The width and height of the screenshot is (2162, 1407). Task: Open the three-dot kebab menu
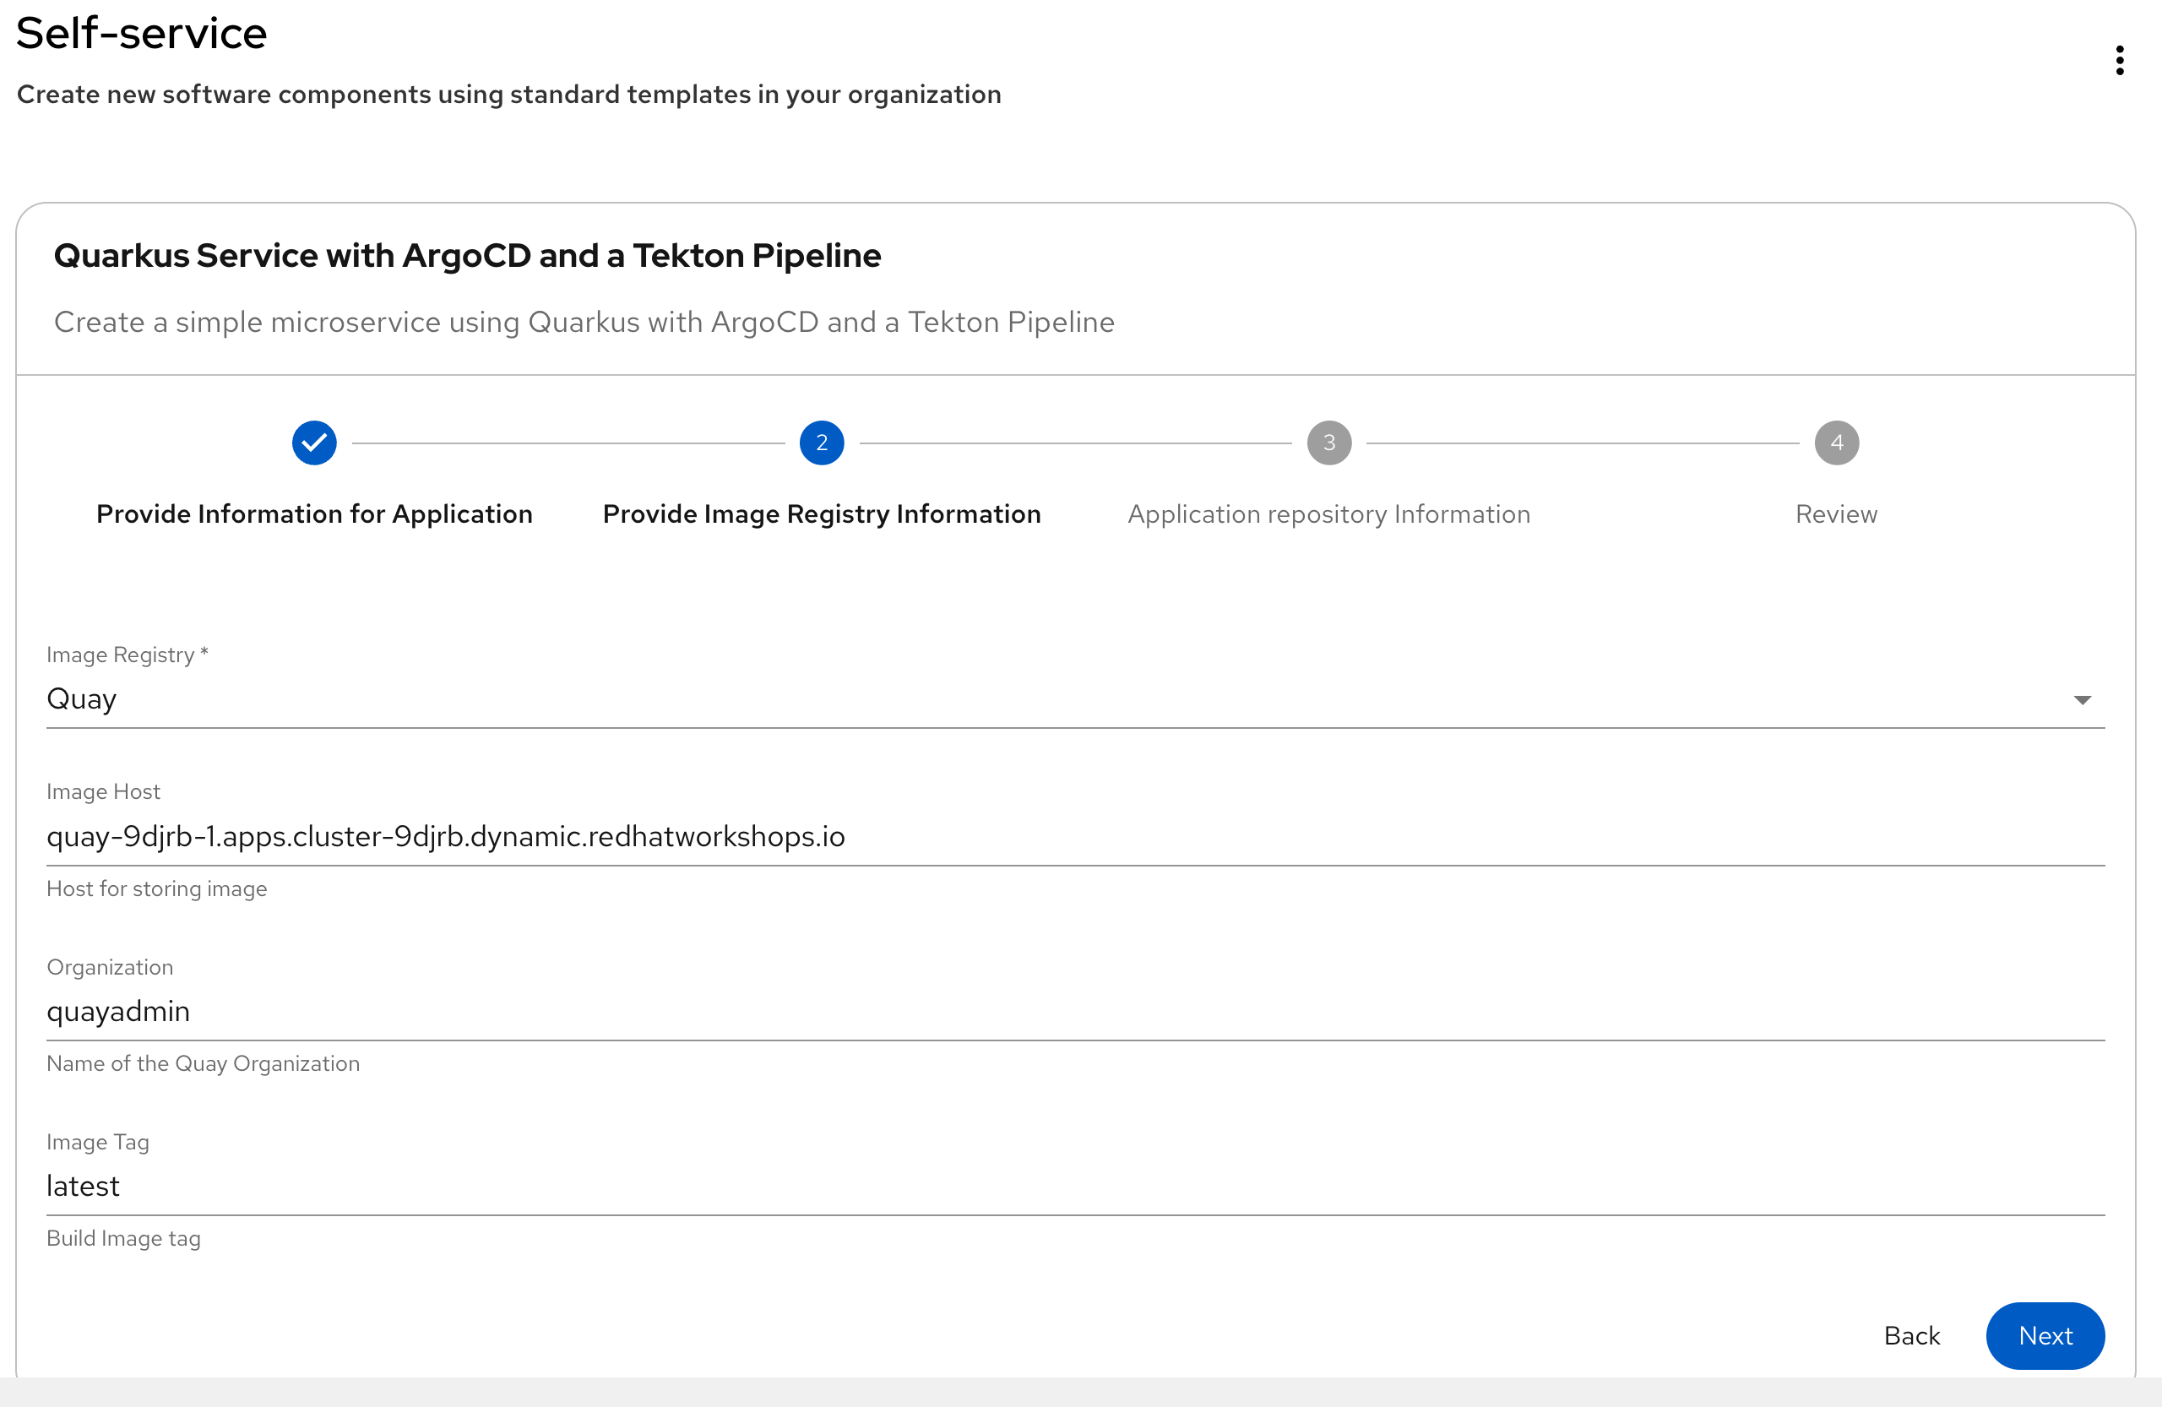pos(2119,61)
